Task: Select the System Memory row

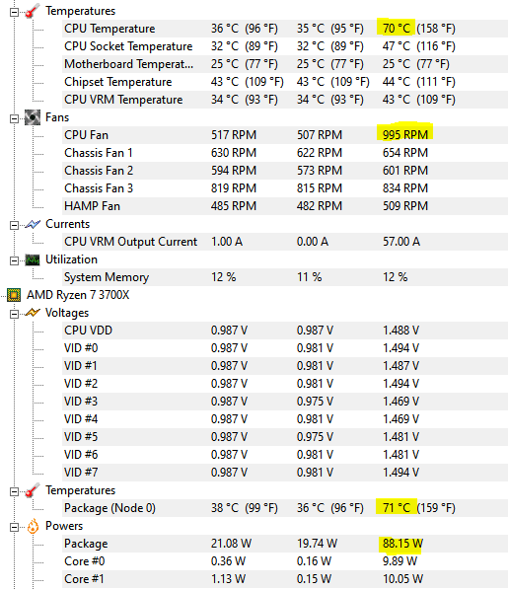Action: [285, 277]
